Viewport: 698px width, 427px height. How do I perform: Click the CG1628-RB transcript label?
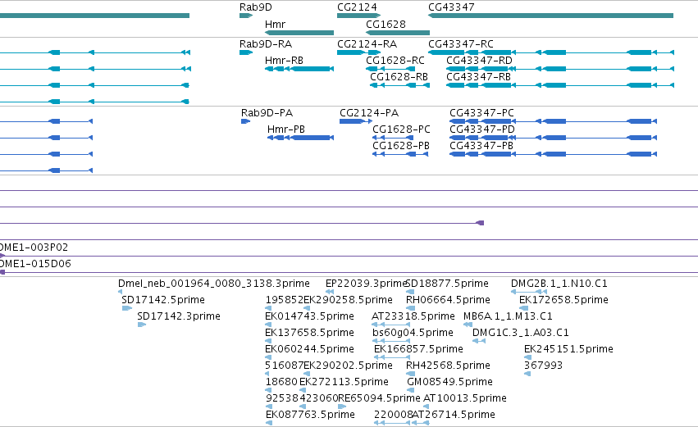tap(399, 77)
